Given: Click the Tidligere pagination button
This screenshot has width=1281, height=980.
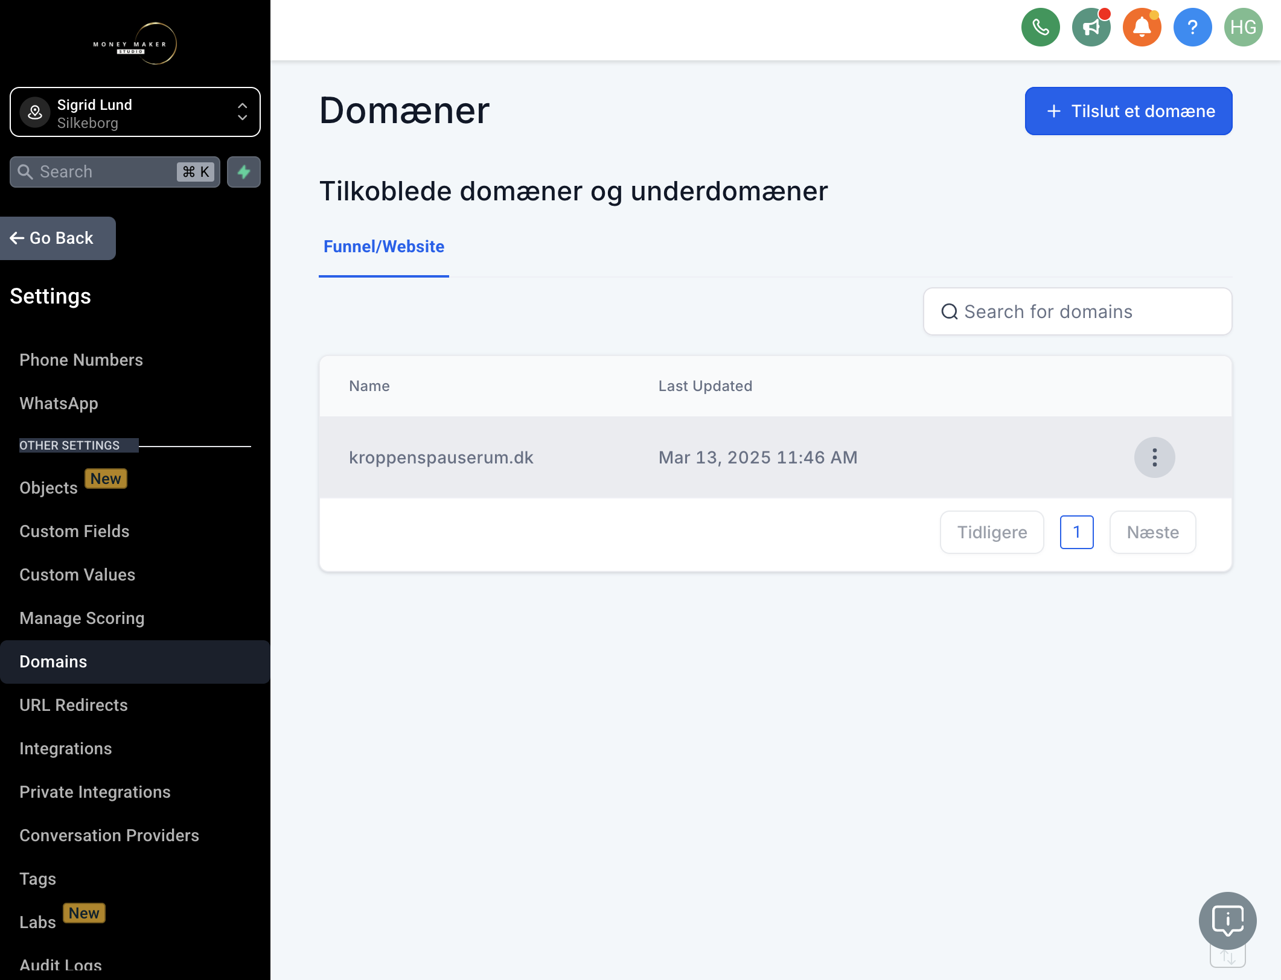Looking at the screenshot, I should click(992, 532).
